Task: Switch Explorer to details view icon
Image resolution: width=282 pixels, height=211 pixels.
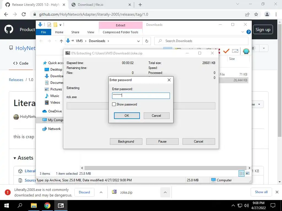Action: (242, 173)
